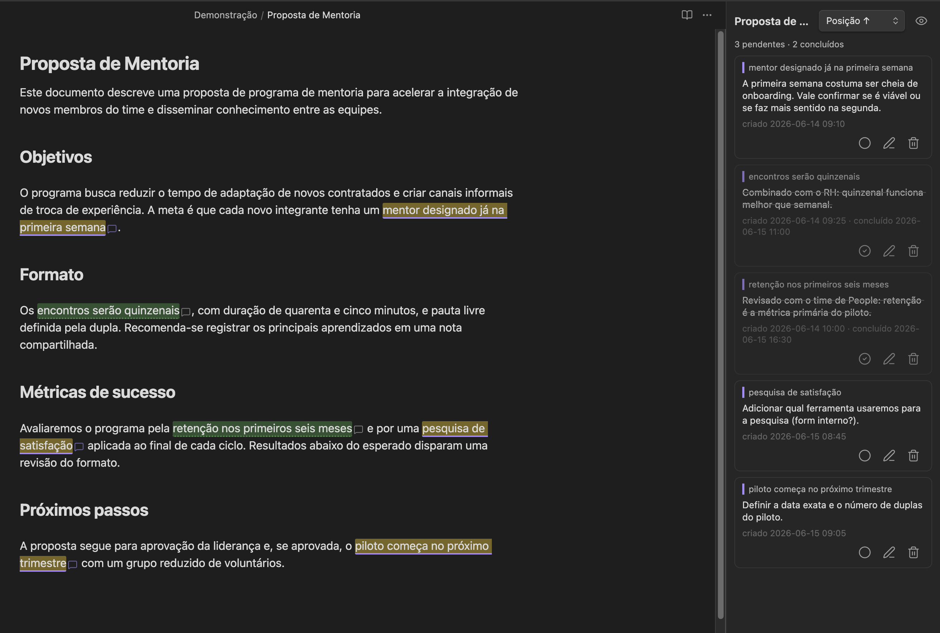This screenshot has height=633, width=940.
Task: Reopen the 'encontros serão quinzenais' completed comment
Action: pos(864,251)
